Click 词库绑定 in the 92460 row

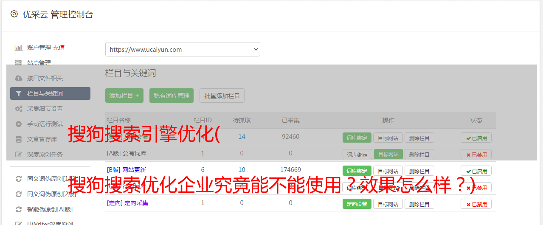(357, 138)
